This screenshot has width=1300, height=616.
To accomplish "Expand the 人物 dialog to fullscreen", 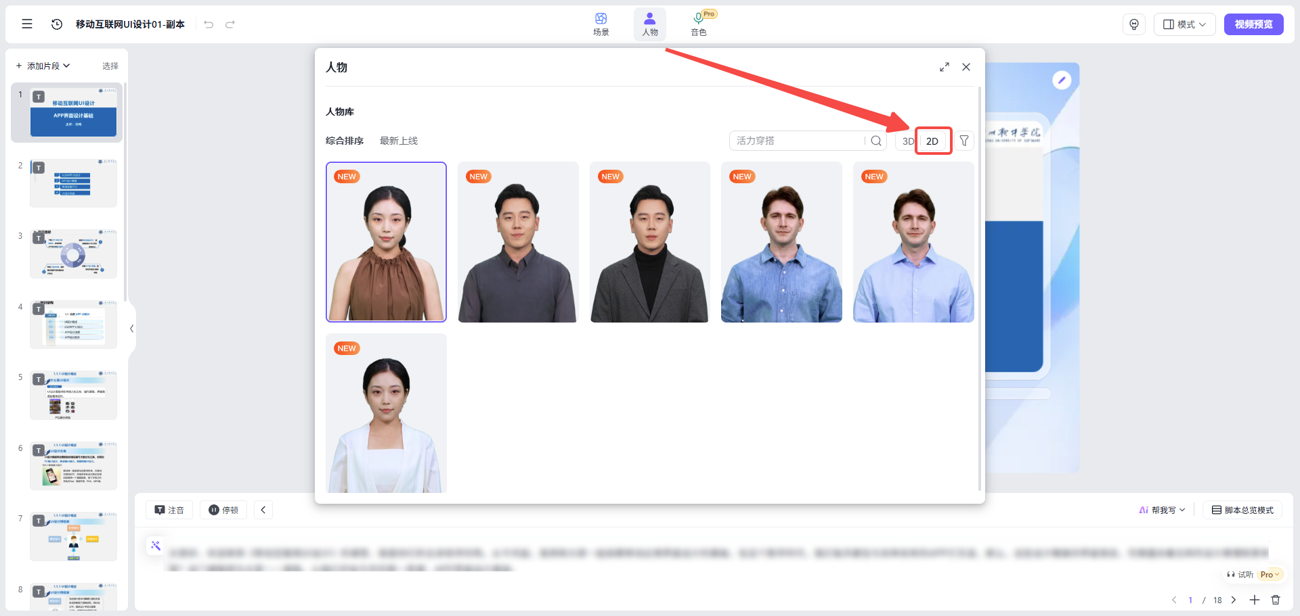I will pos(944,67).
